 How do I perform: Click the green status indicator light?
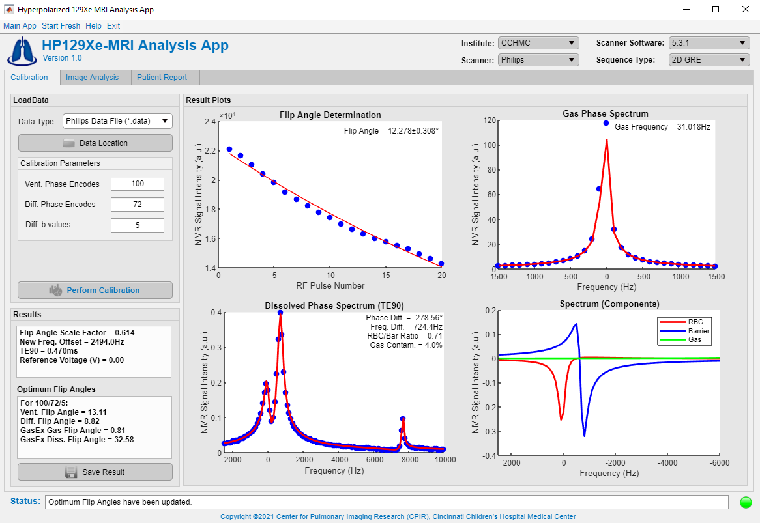[746, 502]
